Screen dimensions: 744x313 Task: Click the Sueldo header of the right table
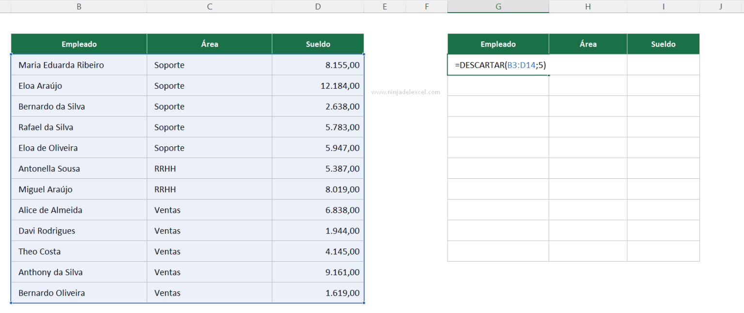click(x=663, y=44)
